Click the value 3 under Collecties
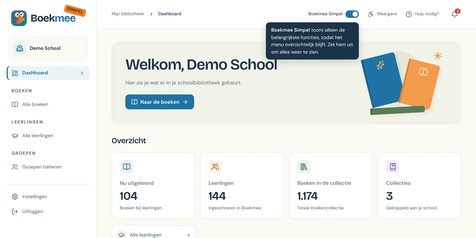The height and width of the screenshot is (238, 476). pos(389,196)
